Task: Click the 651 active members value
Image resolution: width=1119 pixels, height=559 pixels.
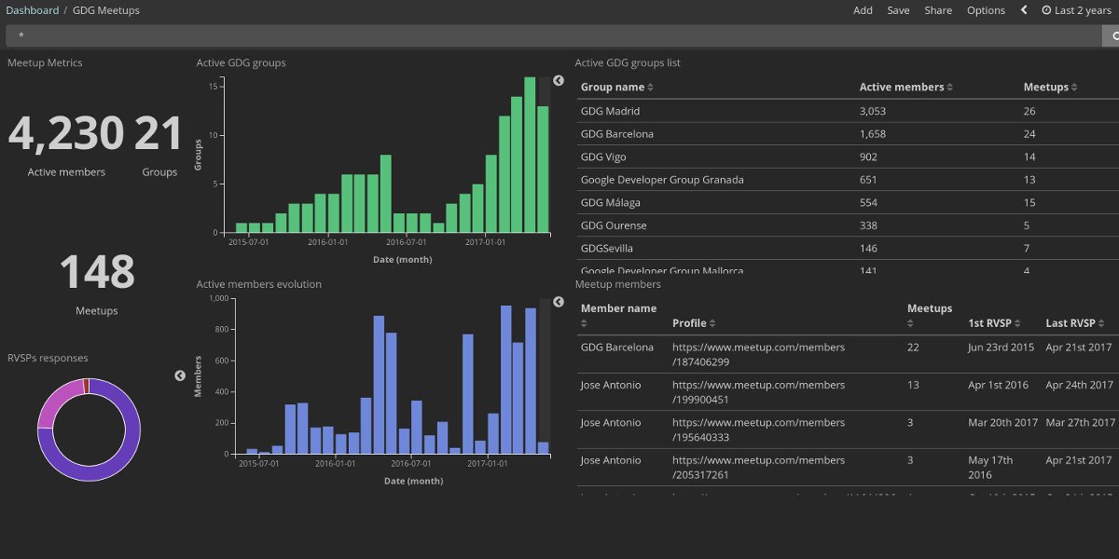Action: [x=868, y=180]
